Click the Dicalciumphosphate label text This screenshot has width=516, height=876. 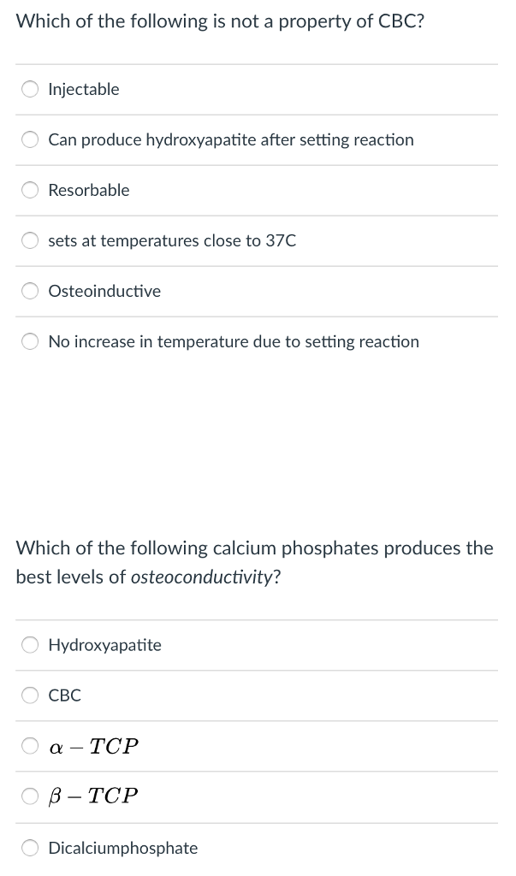123,848
